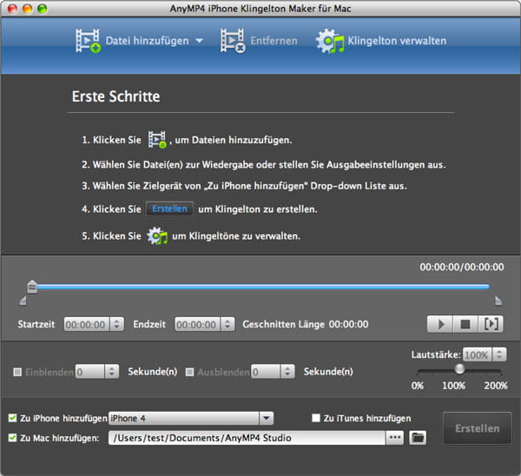521x476 pixels.
Task: Click the Ausblenden seconds field
Action: [267, 372]
